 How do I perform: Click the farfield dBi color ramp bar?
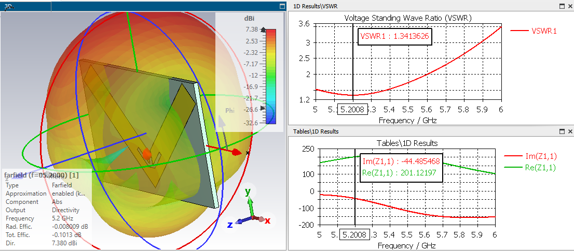coord(270,76)
